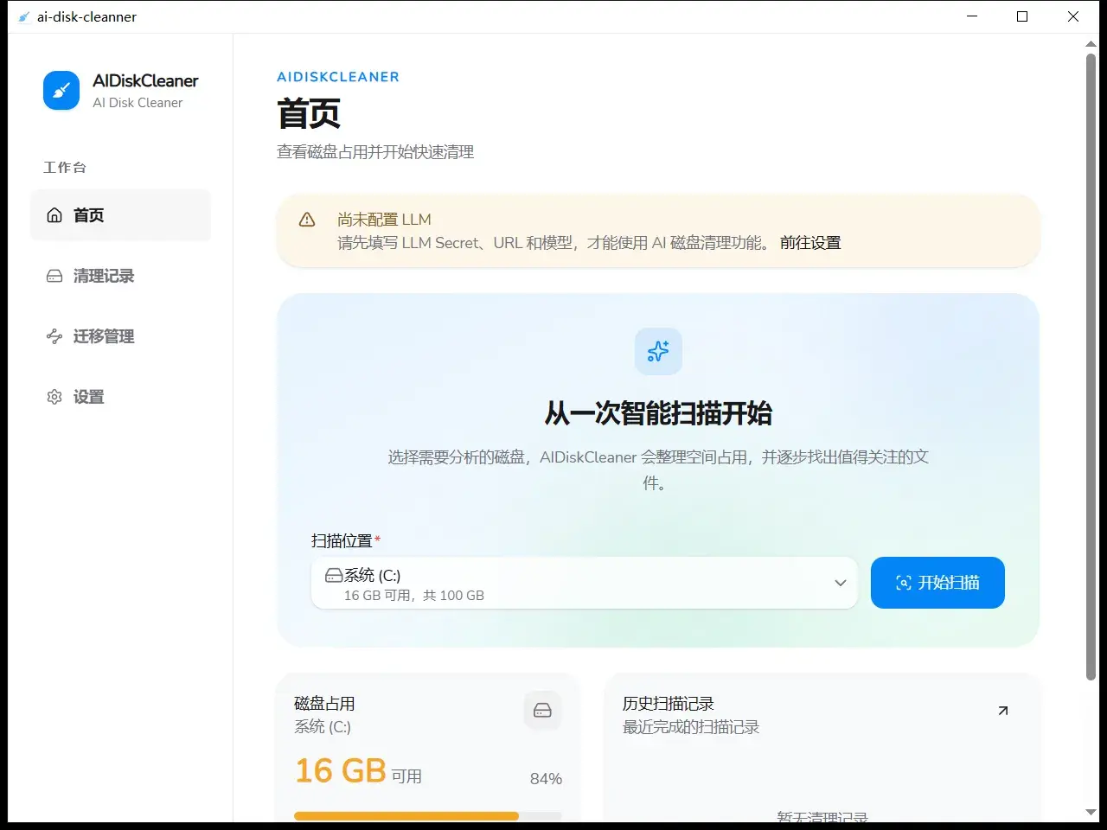Expand the 扫描位置 drive dropdown
The height and width of the screenshot is (830, 1107).
pos(585,583)
